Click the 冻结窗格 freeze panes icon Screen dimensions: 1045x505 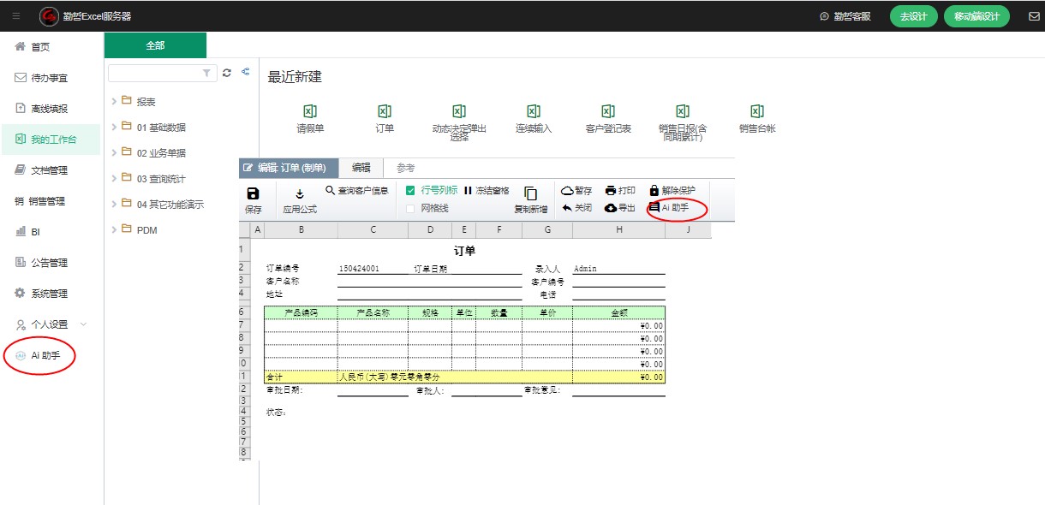pyautogui.click(x=469, y=191)
